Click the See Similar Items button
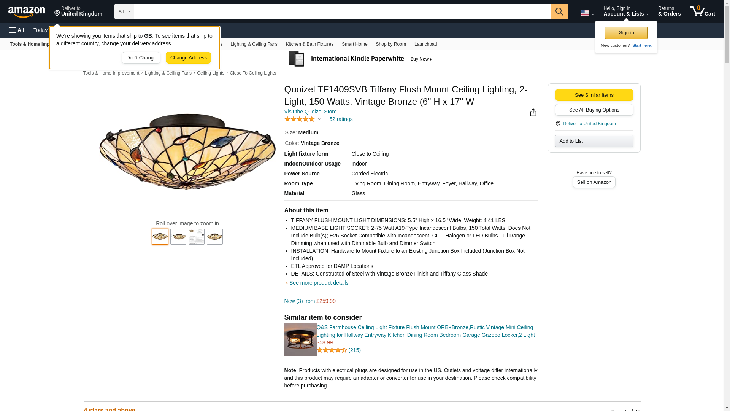730x411 pixels. point(594,95)
